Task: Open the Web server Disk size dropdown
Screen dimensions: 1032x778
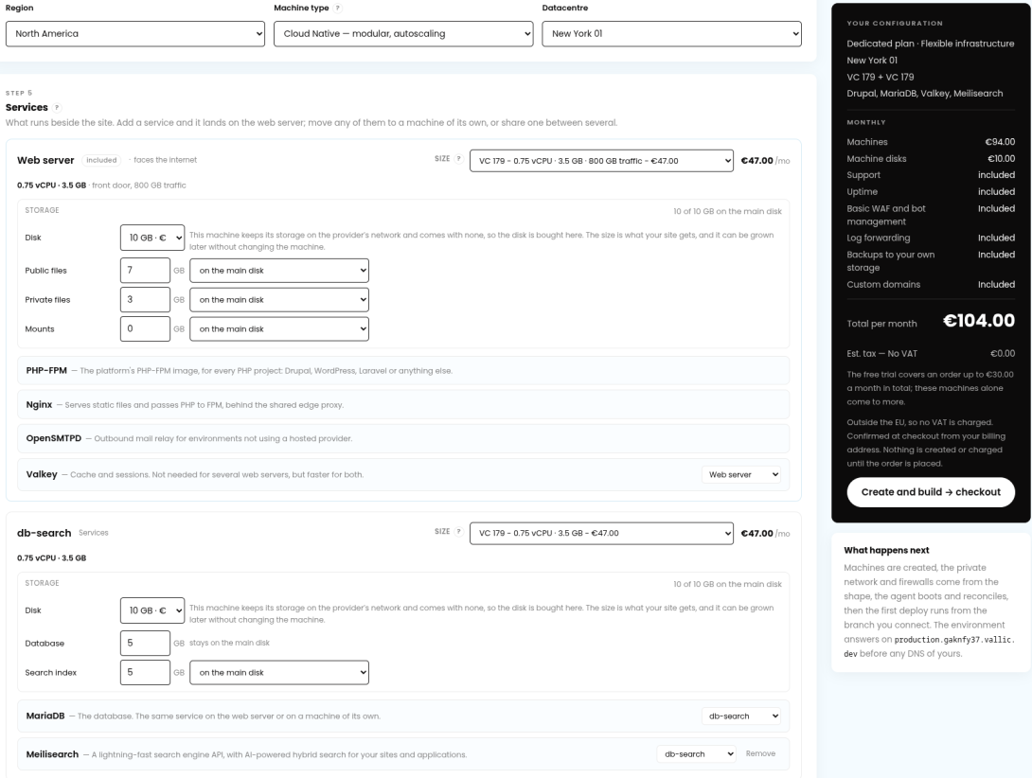Action: click(152, 238)
